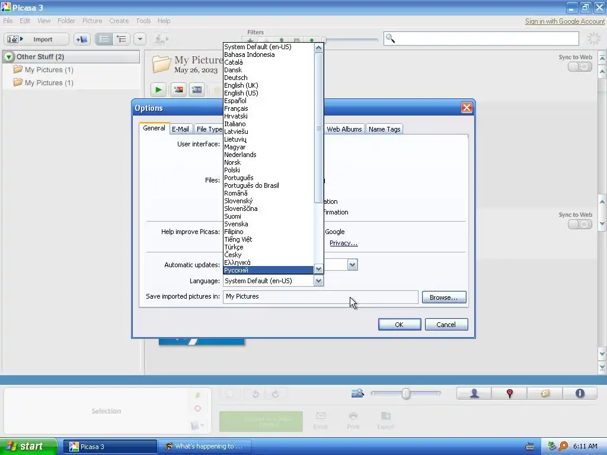This screenshot has height=455, width=607.
Task: Click the play slideshow icon
Action: pyautogui.click(x=158, y=90)
